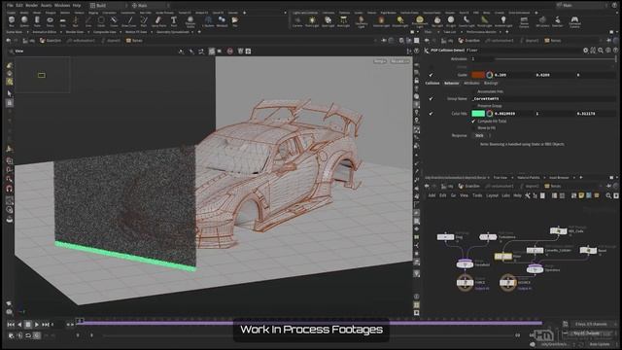The height and width of the screenshot is (350, 622).
Task: Click the orange Guide color swatch
Action: [478, 75]
